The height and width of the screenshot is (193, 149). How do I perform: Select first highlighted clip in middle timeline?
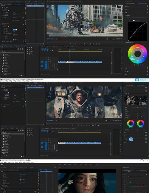pos(62,143)
